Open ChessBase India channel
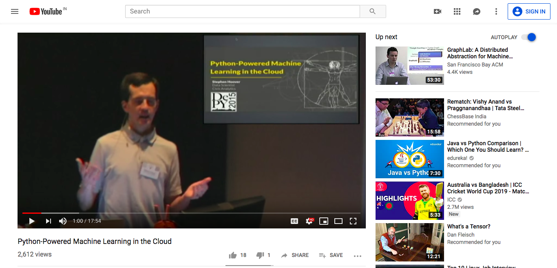 [x=466, y=116]
